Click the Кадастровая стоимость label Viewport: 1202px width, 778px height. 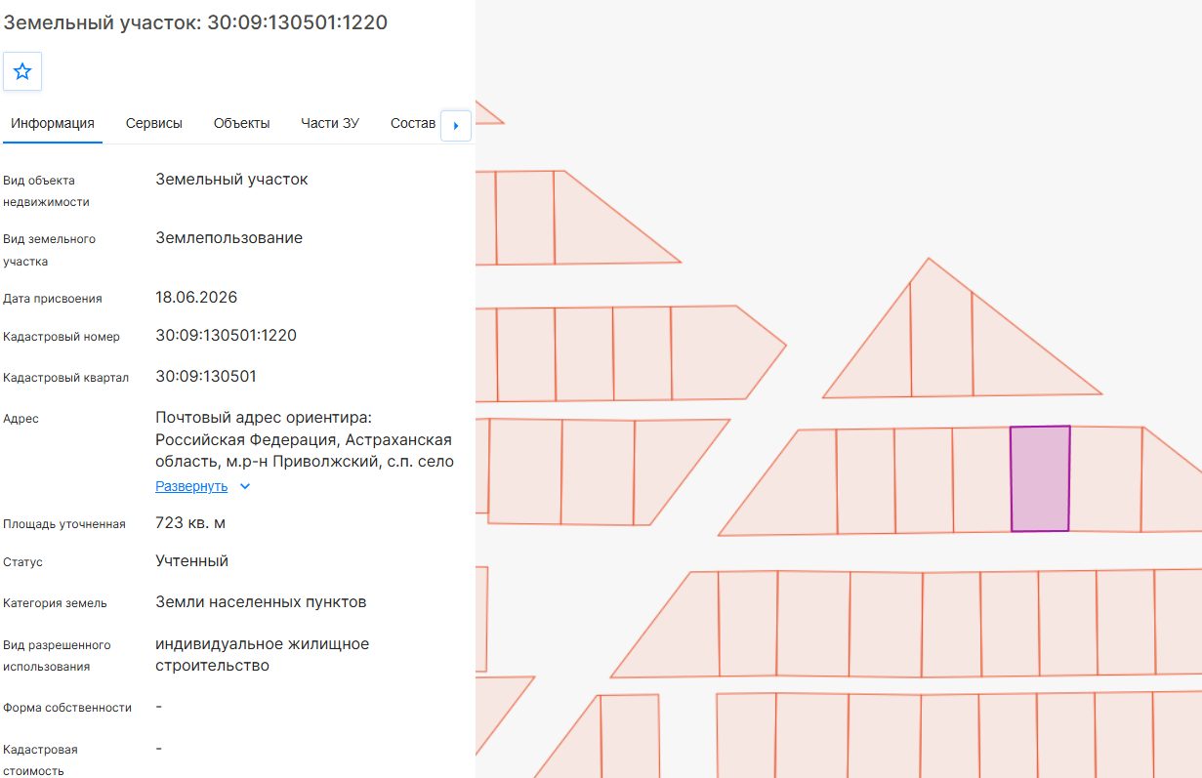pyautogui.click(x=40, y=760)
